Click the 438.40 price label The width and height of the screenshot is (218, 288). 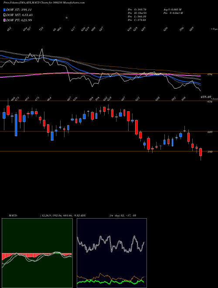[x=206, y=97]
